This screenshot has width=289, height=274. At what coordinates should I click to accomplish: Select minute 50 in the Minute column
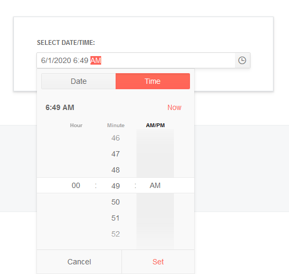point(116,202)
